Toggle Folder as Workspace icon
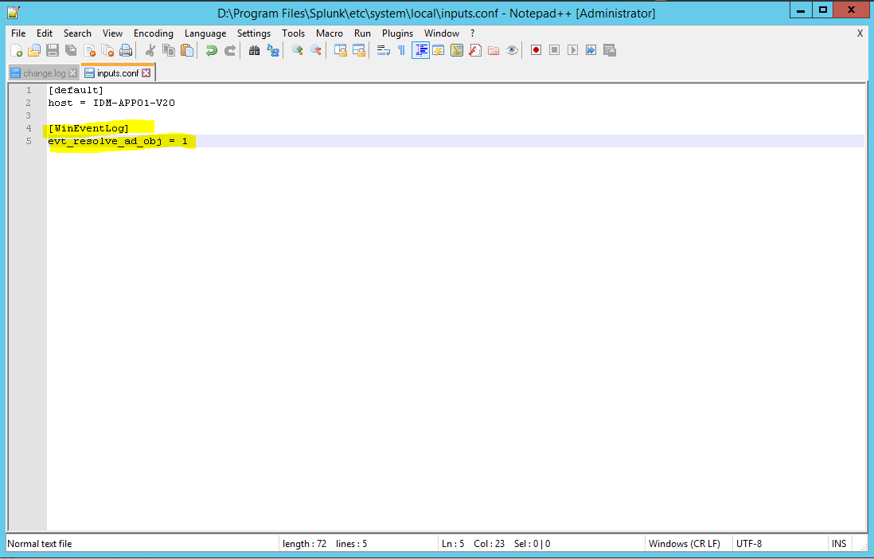874x559 pixels. tap(494, 51)
